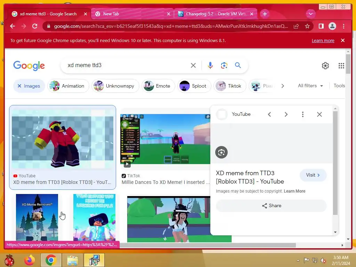Open the copyright Learn More link
Image resolution: width=356 pixels, height=267 pixels.
[294, 191]
